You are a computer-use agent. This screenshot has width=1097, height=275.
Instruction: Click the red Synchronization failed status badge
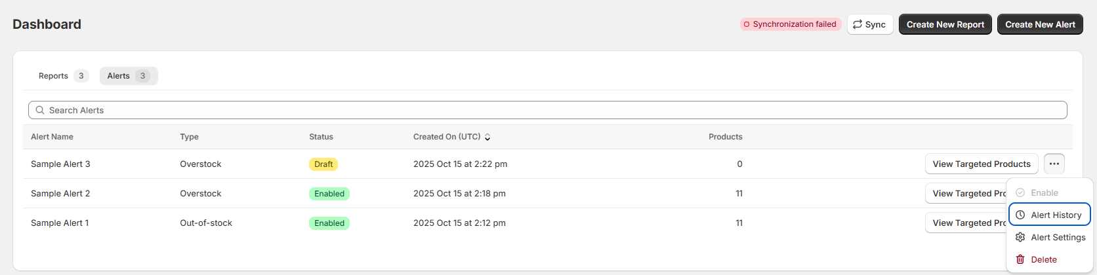(x=791, y=24)
